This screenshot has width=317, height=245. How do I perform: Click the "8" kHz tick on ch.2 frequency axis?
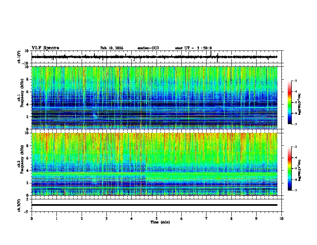point(28,146)
